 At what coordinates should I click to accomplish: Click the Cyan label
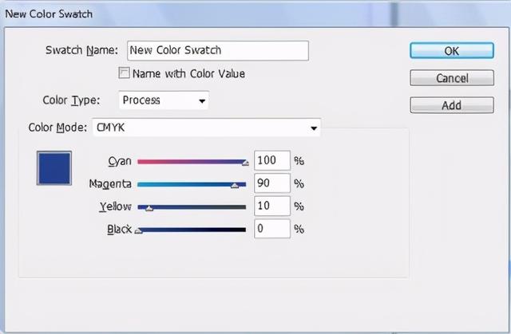(120, 161)
